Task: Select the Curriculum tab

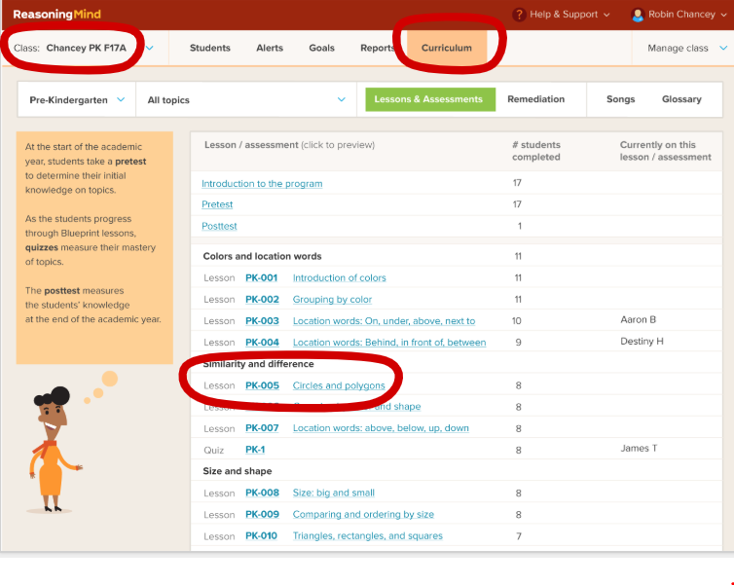Action: 446,48
